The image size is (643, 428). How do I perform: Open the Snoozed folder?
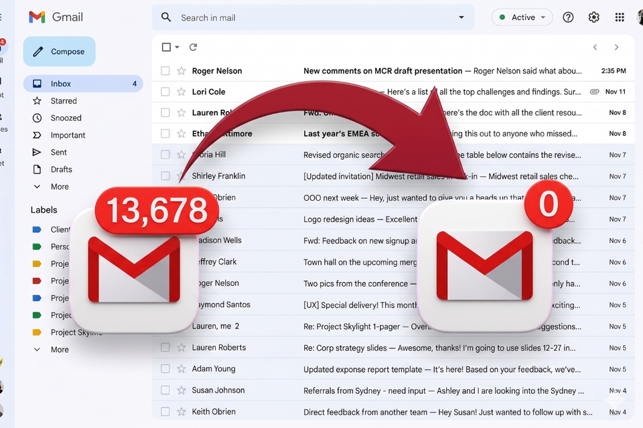[x=66, y=118]
